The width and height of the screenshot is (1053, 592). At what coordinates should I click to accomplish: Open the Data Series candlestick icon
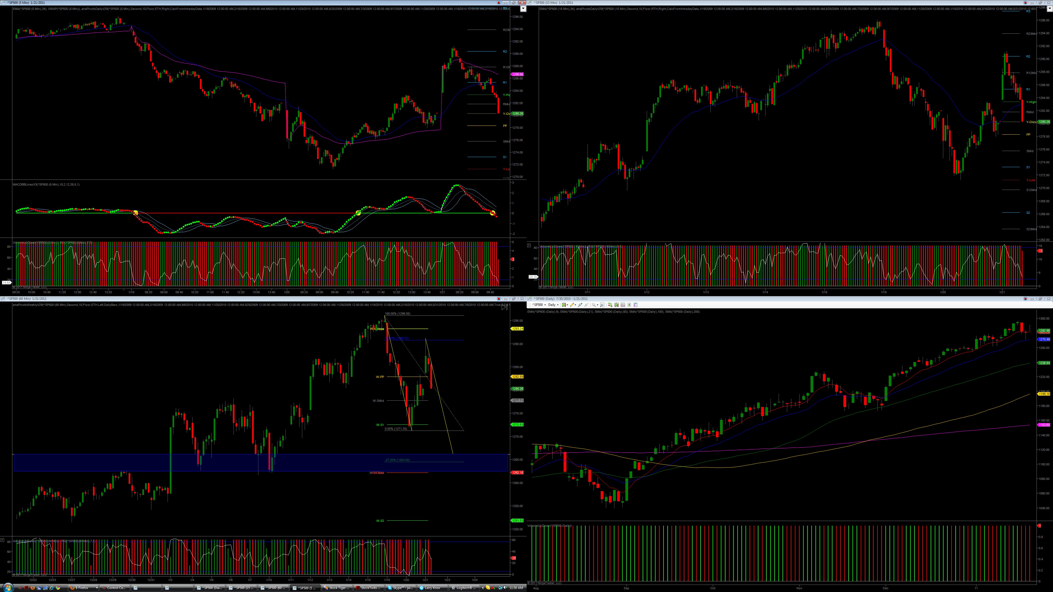[x=616, y=305]
